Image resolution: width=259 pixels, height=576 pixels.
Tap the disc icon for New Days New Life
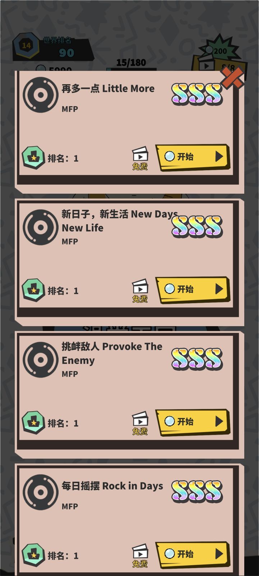pyautogui.click(x=41, y=228)
